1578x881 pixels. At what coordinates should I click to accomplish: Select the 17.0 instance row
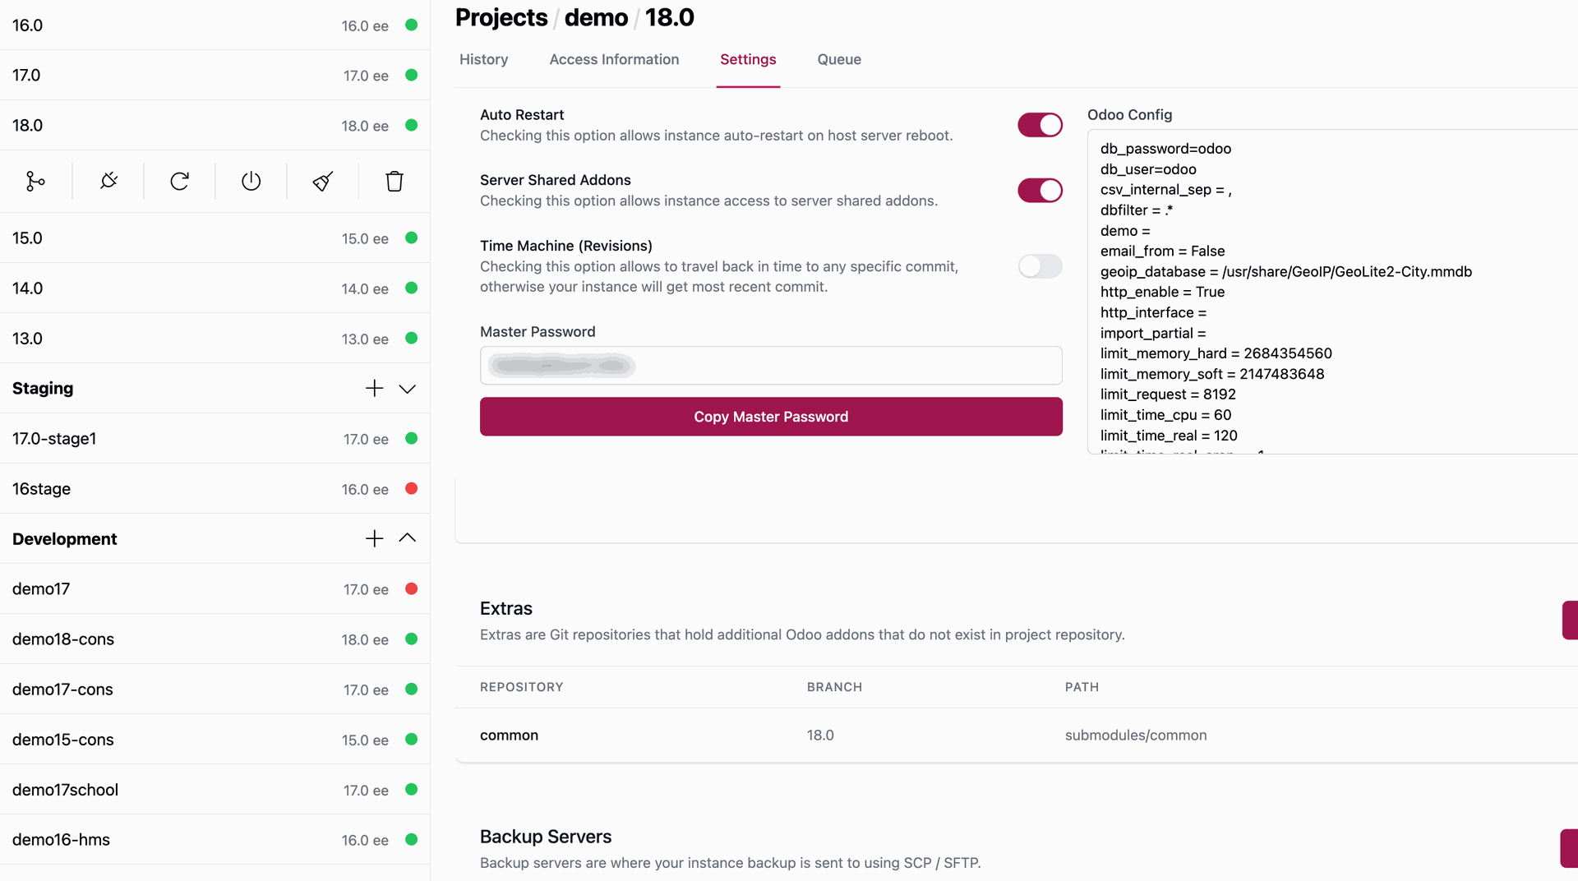[215, 76]
